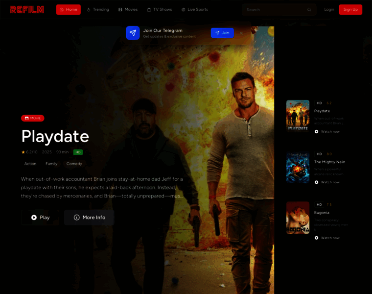
Task: Click the TV Shows screen icon
Action: tap(149, 10)
